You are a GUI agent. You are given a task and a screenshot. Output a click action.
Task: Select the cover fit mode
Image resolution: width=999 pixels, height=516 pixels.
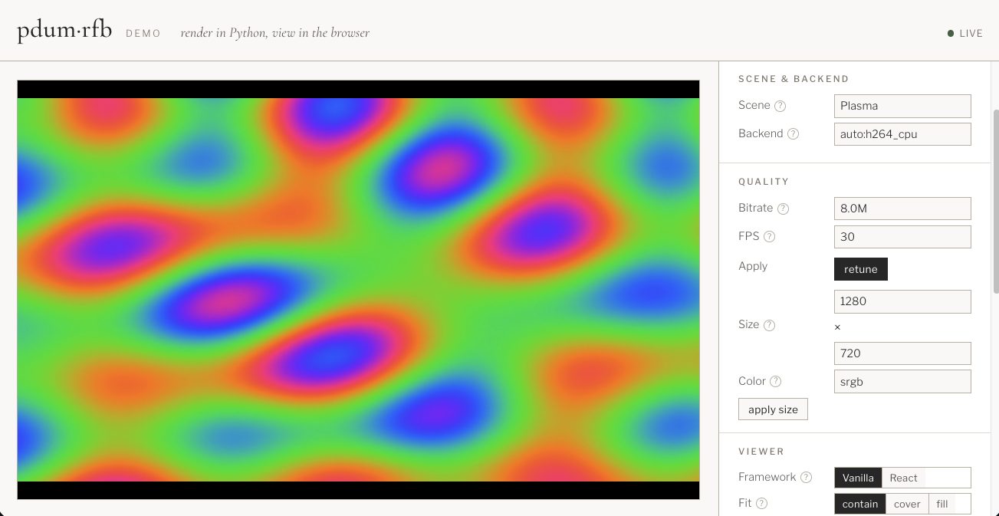click(907, 504)
